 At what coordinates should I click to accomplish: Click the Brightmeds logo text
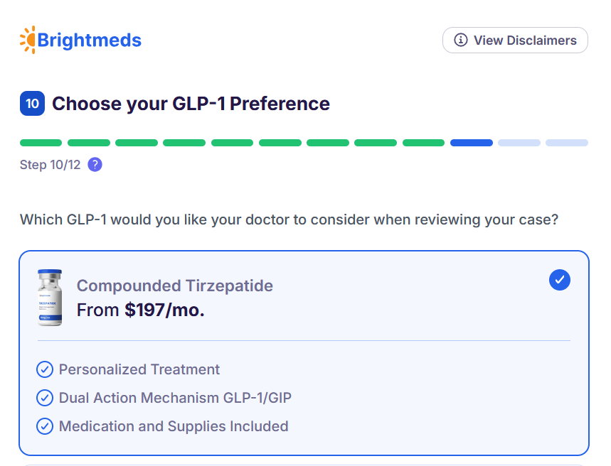click(89, 40)
